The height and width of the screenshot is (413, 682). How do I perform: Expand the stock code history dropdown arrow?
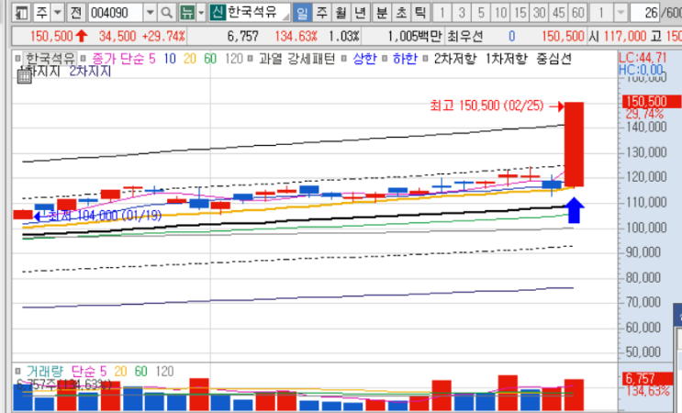(x=150, y=13)
